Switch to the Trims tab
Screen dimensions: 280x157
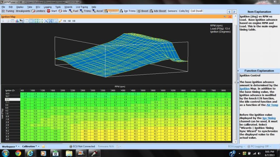click(x=85, y=11)
